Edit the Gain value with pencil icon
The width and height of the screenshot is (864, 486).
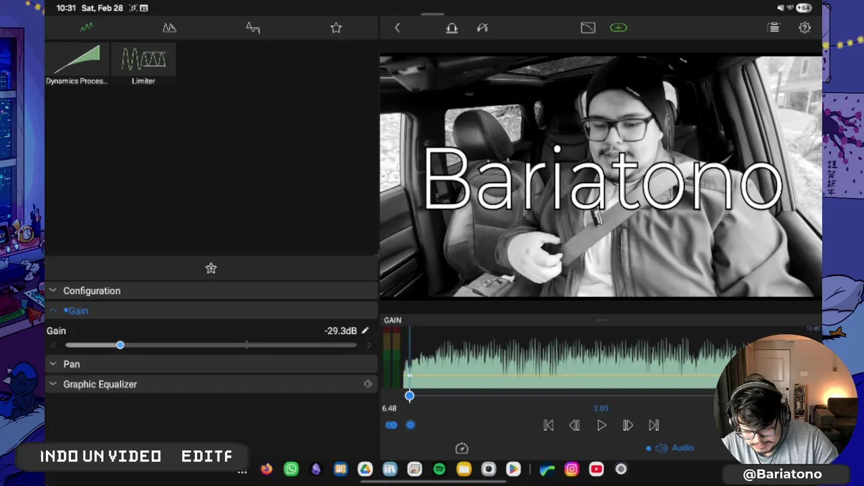[365, 331]
